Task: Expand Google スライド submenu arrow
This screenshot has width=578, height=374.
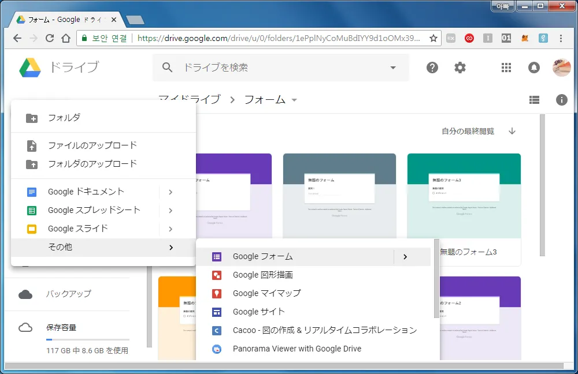Action: coord(171,229)
